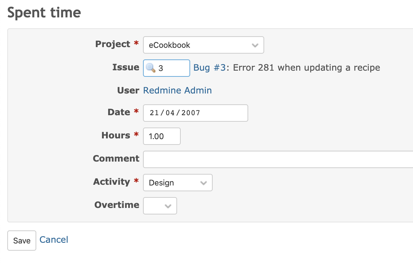Focus the Issue number input containing 3

167,68
